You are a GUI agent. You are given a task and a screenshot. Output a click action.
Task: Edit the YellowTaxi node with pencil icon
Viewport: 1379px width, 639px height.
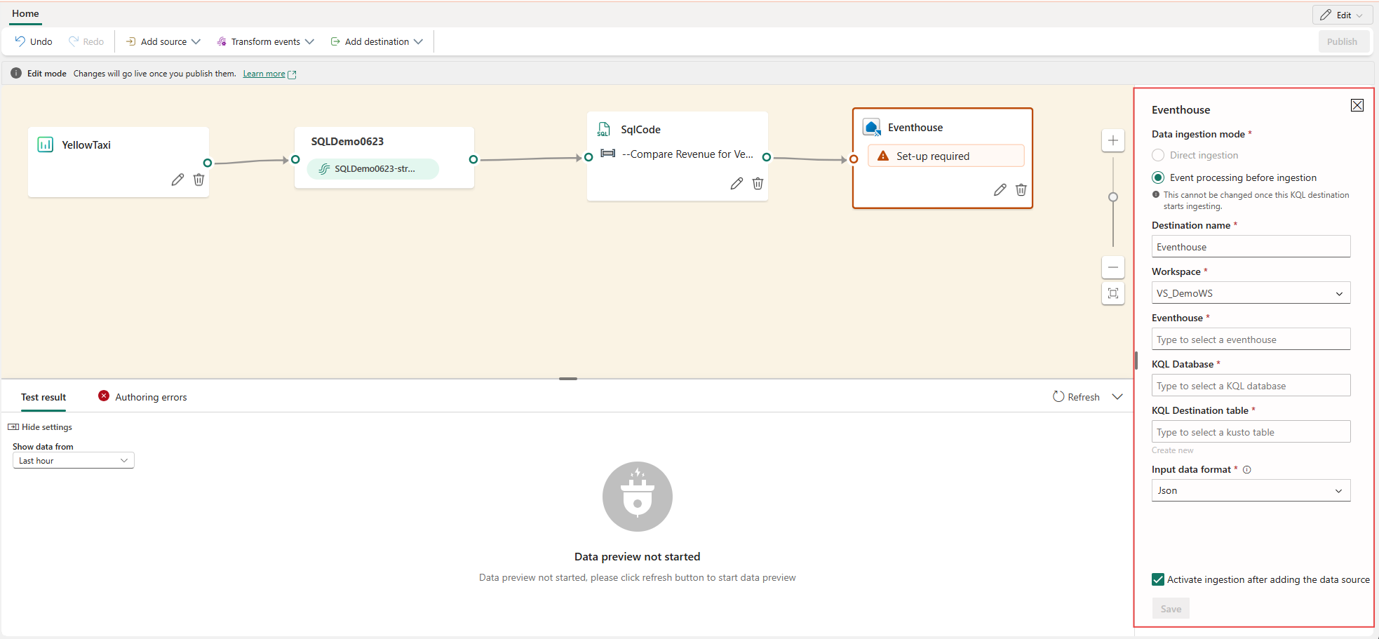pos(178,180)
